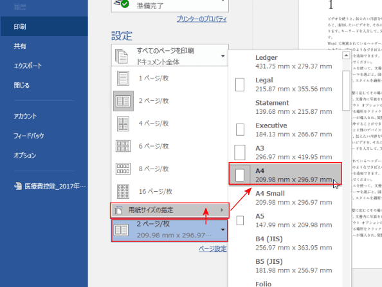Select the 16 ページ/枚 layout icon
382x287 pixels.
pos(123,191)
